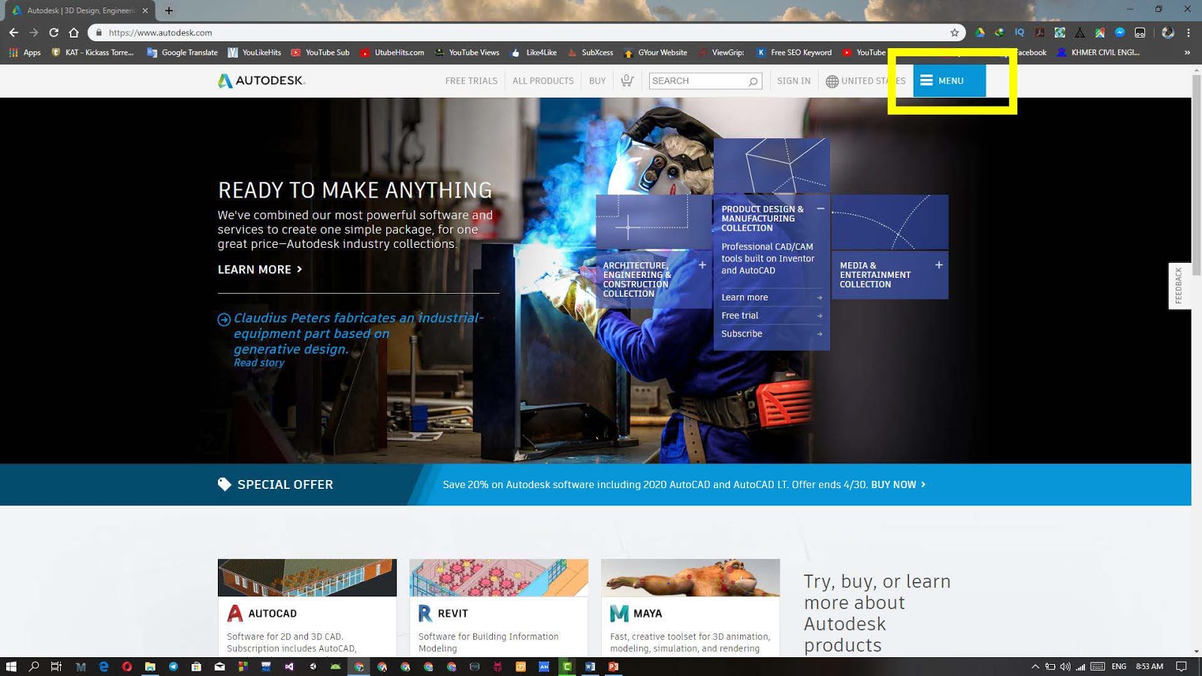Open the hamburger MENU button
1202x676 pixels.
click(x=950, y=80)
